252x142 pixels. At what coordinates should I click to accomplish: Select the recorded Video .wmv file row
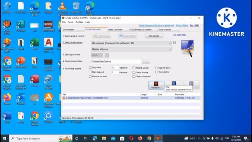coord(131,98)
